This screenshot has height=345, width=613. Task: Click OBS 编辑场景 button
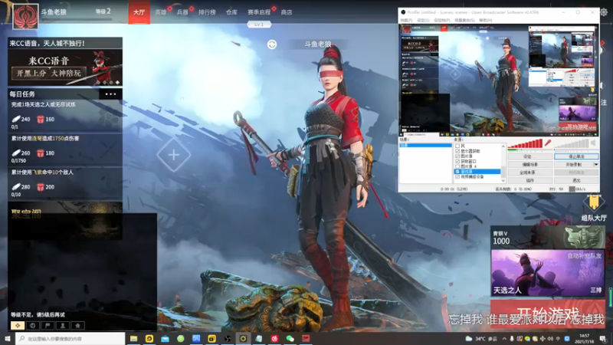coord(529,165)
